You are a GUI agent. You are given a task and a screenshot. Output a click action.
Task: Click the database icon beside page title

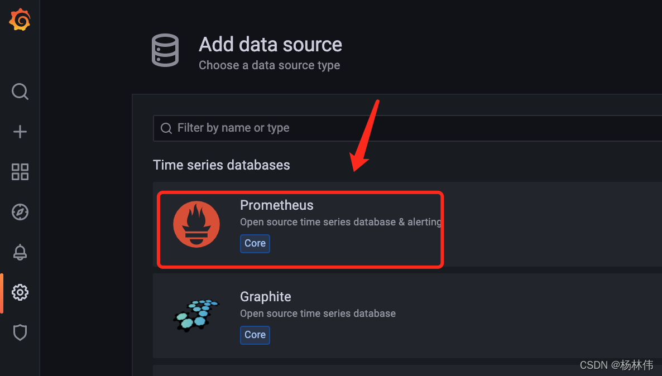(x=165, y=50)
